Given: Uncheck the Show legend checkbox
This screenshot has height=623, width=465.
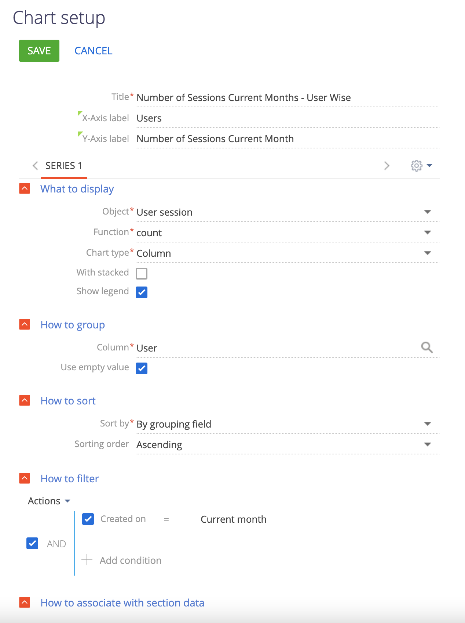Looking at the screenshot, I should pos(142,292).
